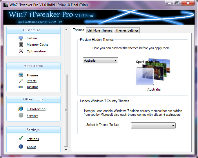Viewport: 198px width, 158px height.
Task: Switch to the Get More Themes tab
Action: tap(100, 30)
